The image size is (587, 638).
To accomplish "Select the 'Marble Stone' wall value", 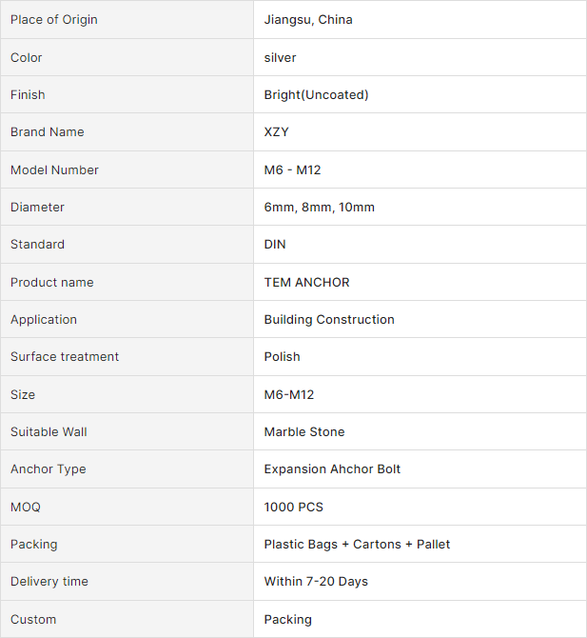I will pyautogui.click(x=304, y=431).
